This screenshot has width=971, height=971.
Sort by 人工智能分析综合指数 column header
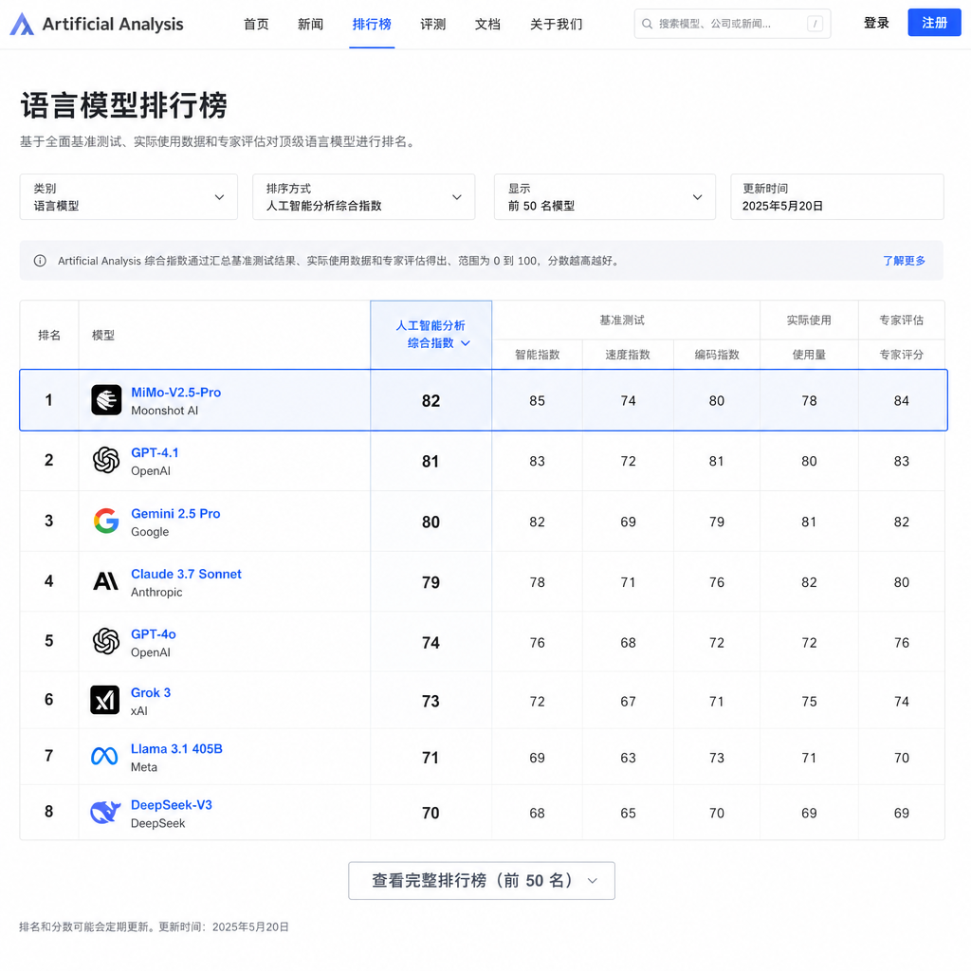431,335
